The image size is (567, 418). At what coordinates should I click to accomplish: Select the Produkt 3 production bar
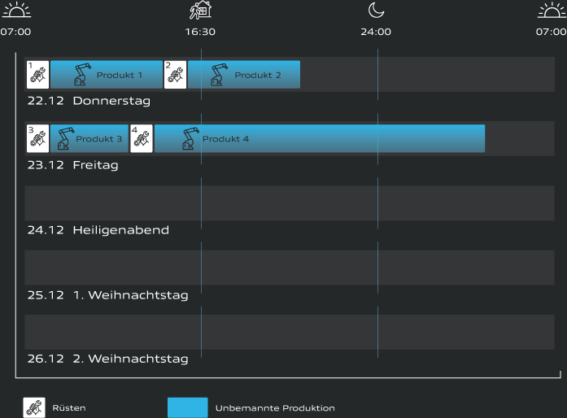tap(89, 138)
